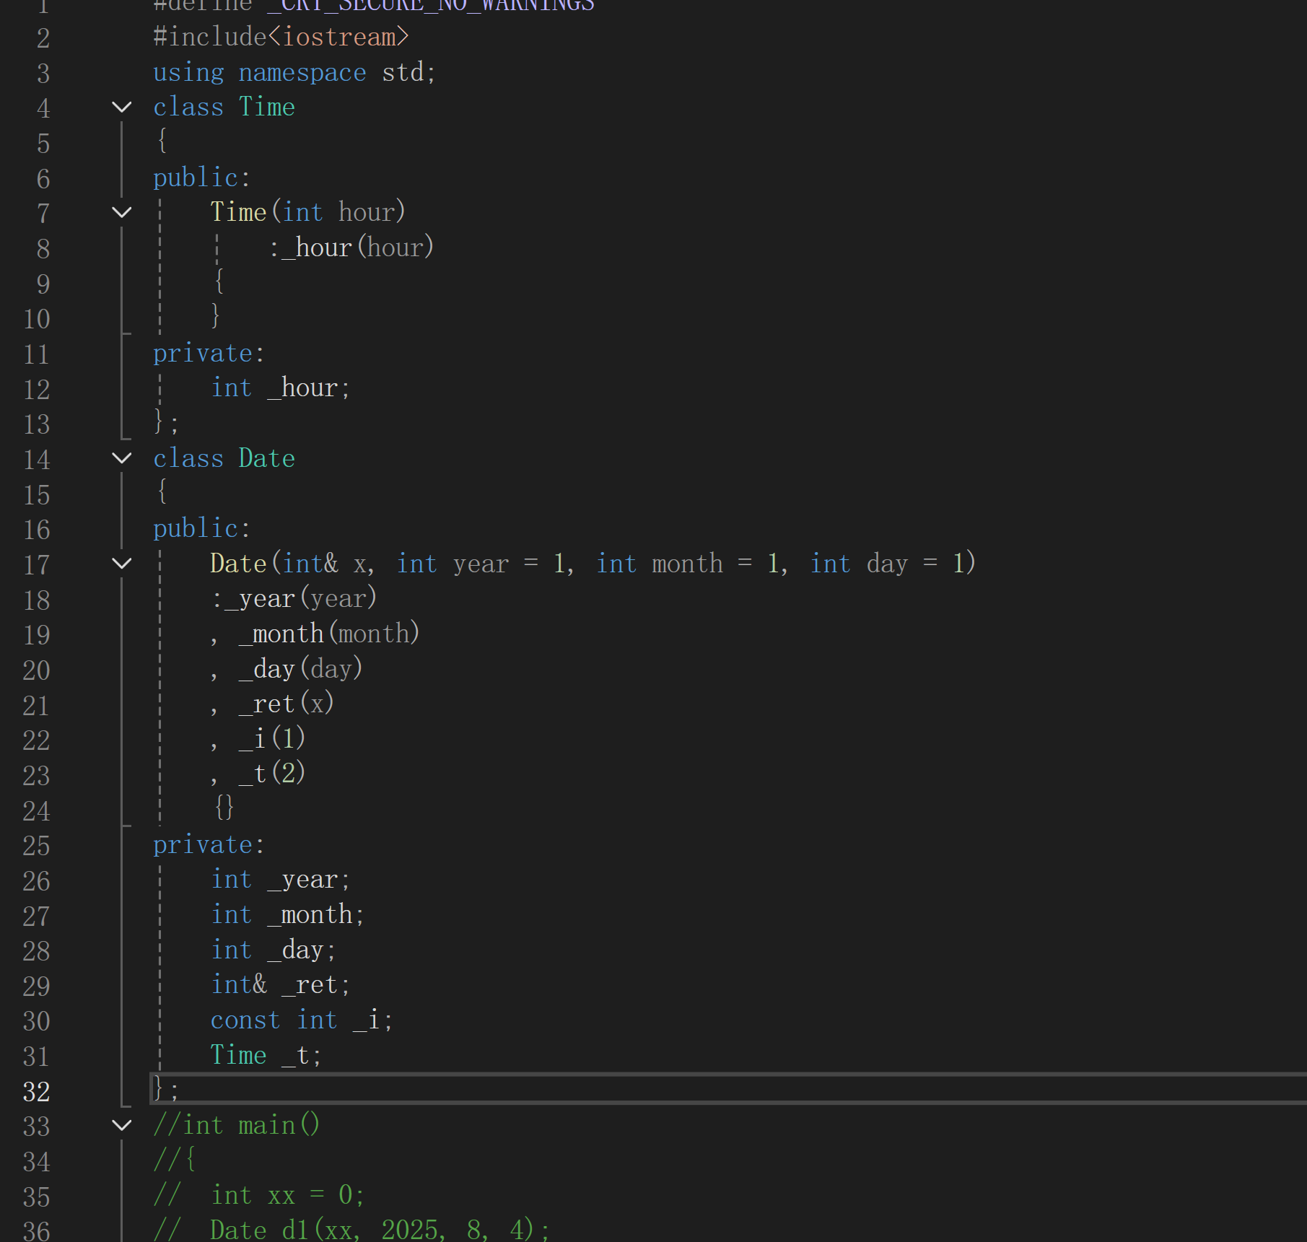The height and width of the screenshot is (1242, 1307).
Task: Click closing '};' on line 32
Action: coord(165,1088)
